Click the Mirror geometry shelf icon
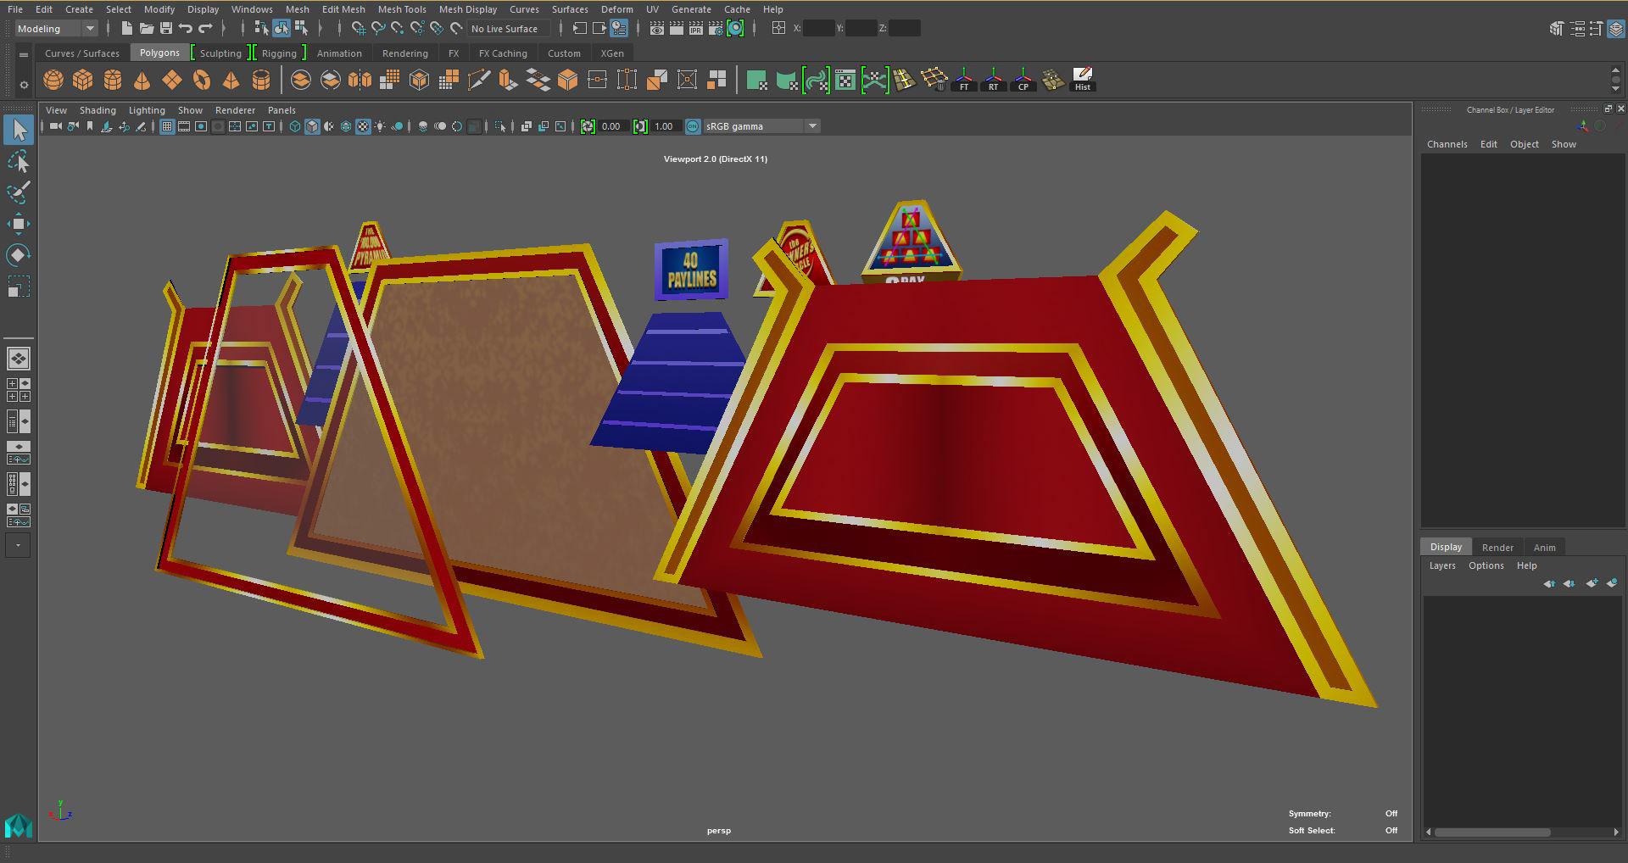Viewport: 1628px width, 863px height. pos(360,81)
